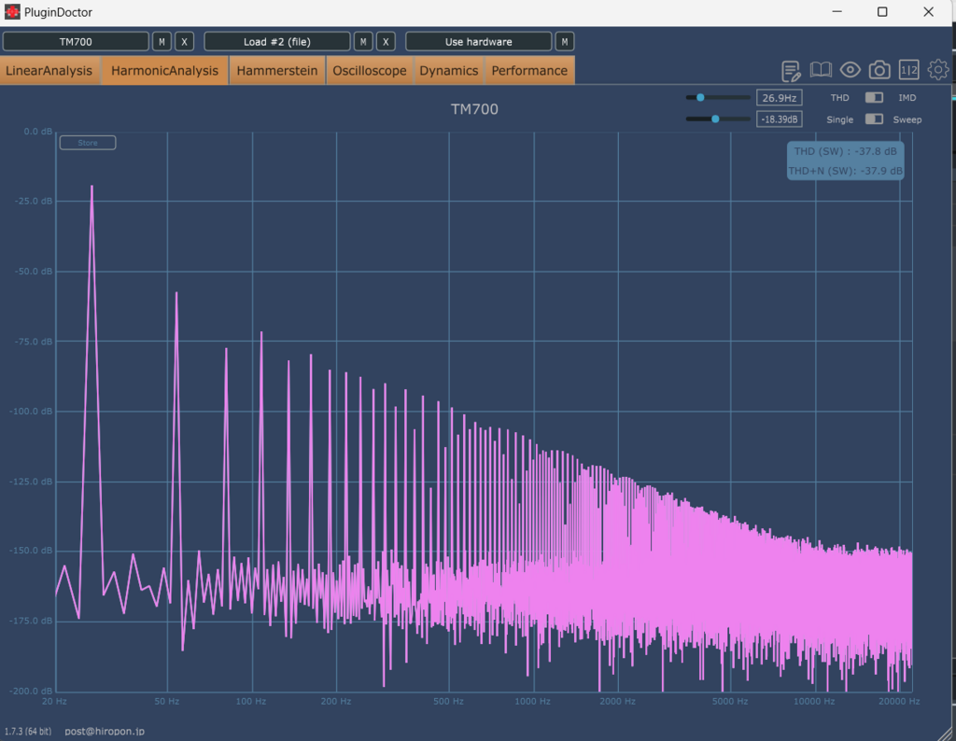Click the -18.39dB level field
956x741 pixels.
pos(780,119)
